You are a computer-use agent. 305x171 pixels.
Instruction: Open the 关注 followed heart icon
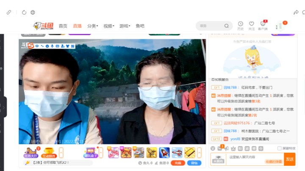252,26
